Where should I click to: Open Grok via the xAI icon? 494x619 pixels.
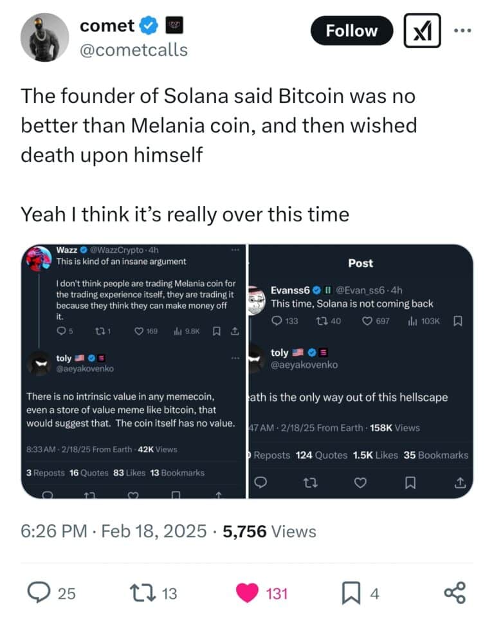[422, 31]
